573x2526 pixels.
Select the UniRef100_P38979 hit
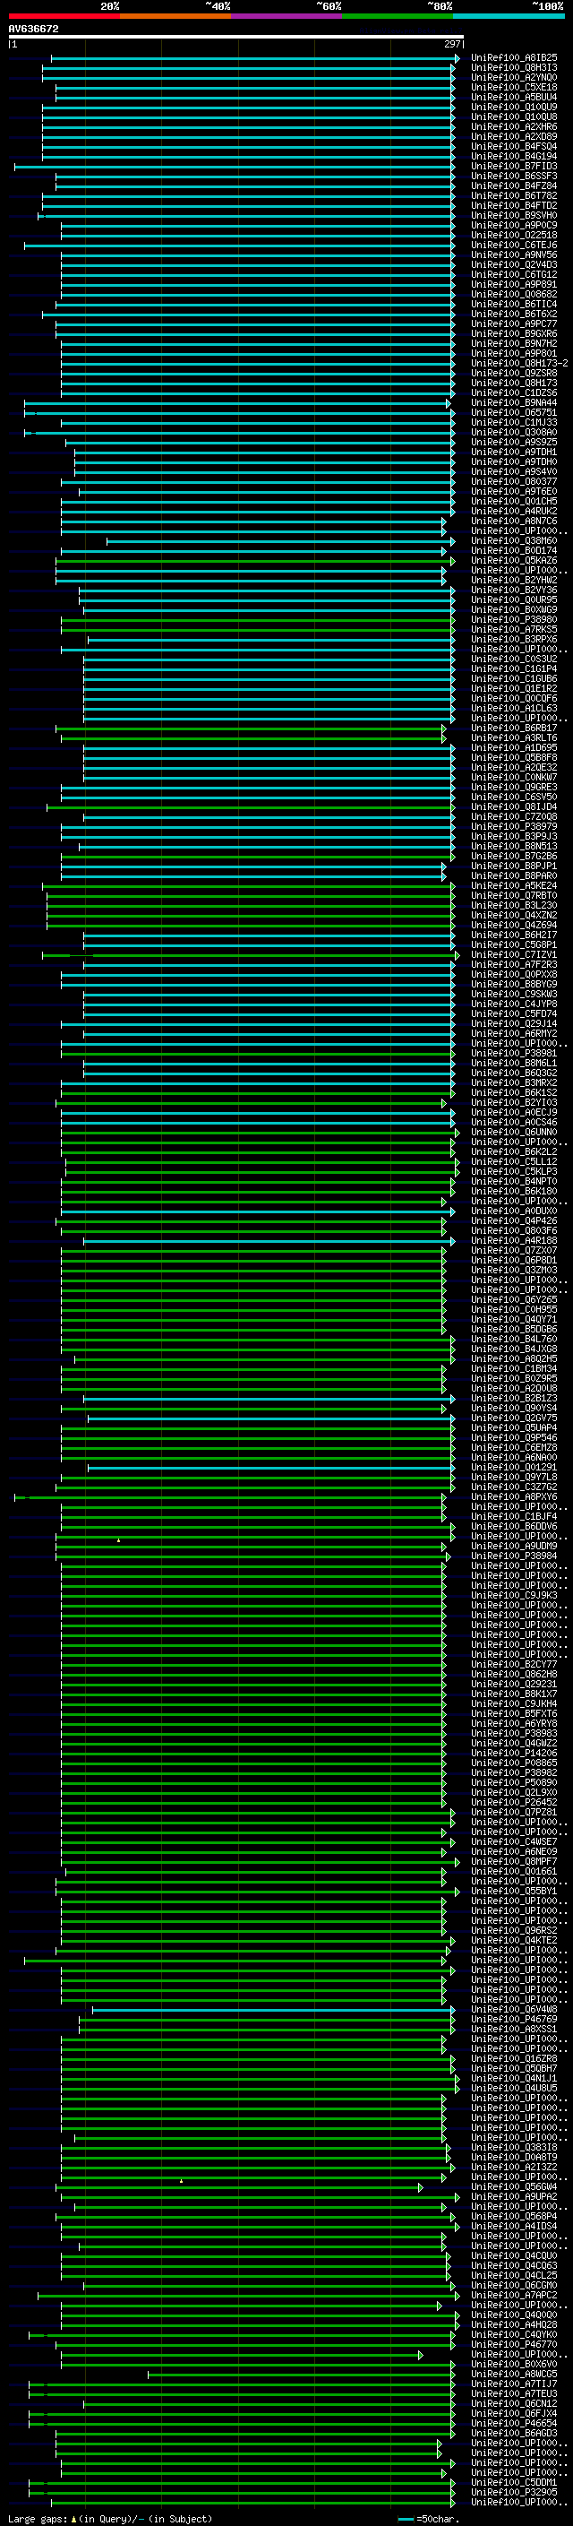click(514, 827)
